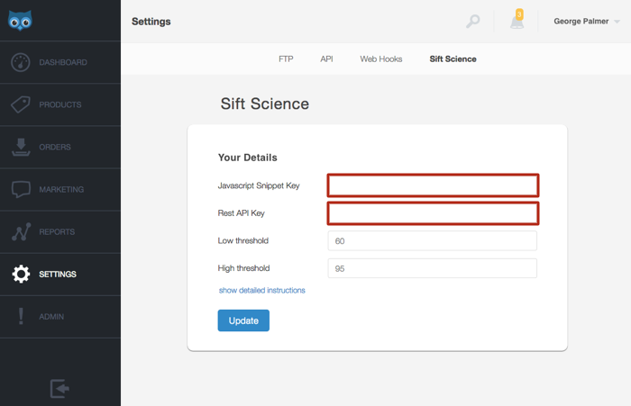
Task: Switch to the FTP tab
Action: (286, 59)
